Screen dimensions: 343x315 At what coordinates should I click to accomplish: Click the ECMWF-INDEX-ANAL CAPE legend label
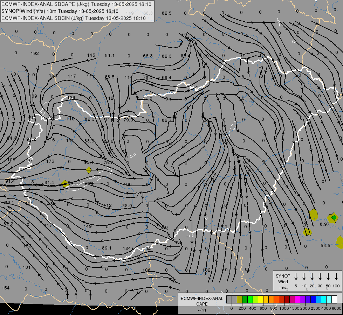tap(202, 301)
